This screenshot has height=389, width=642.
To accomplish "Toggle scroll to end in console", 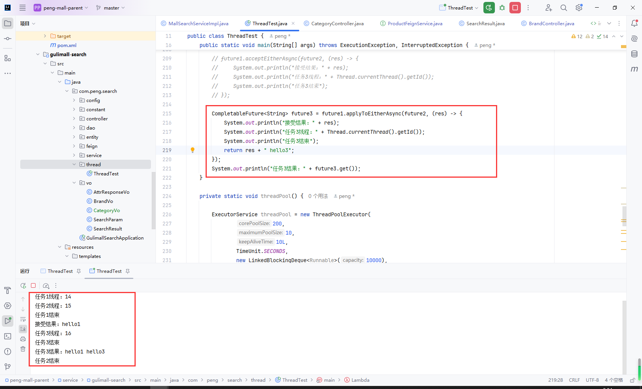I will click(x=23, y=329).
